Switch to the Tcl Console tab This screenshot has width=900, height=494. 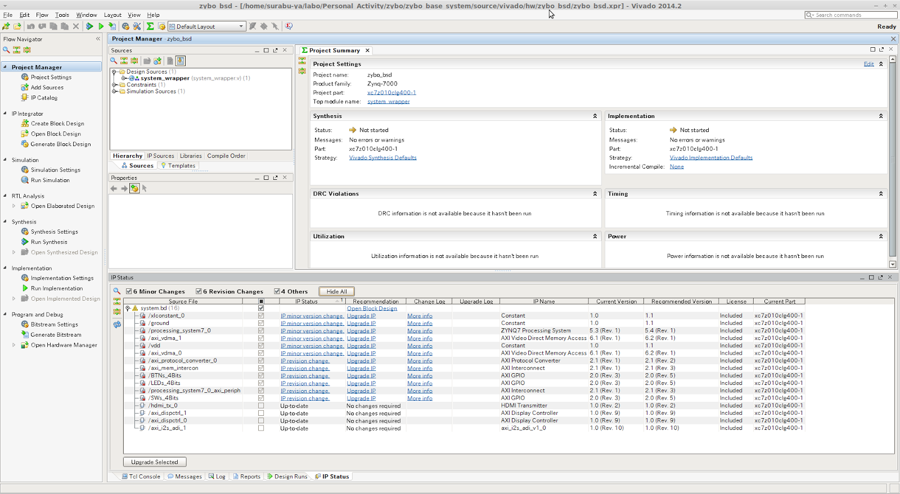coord(141,476)
